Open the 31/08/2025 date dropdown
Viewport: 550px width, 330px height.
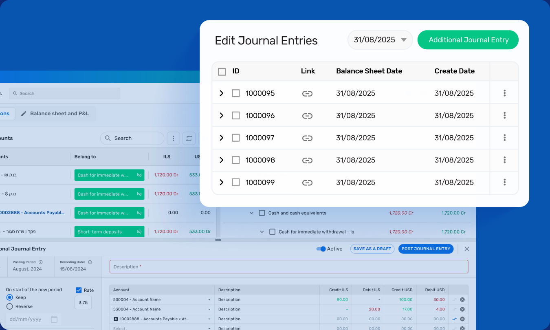click(x=380, y=40)
